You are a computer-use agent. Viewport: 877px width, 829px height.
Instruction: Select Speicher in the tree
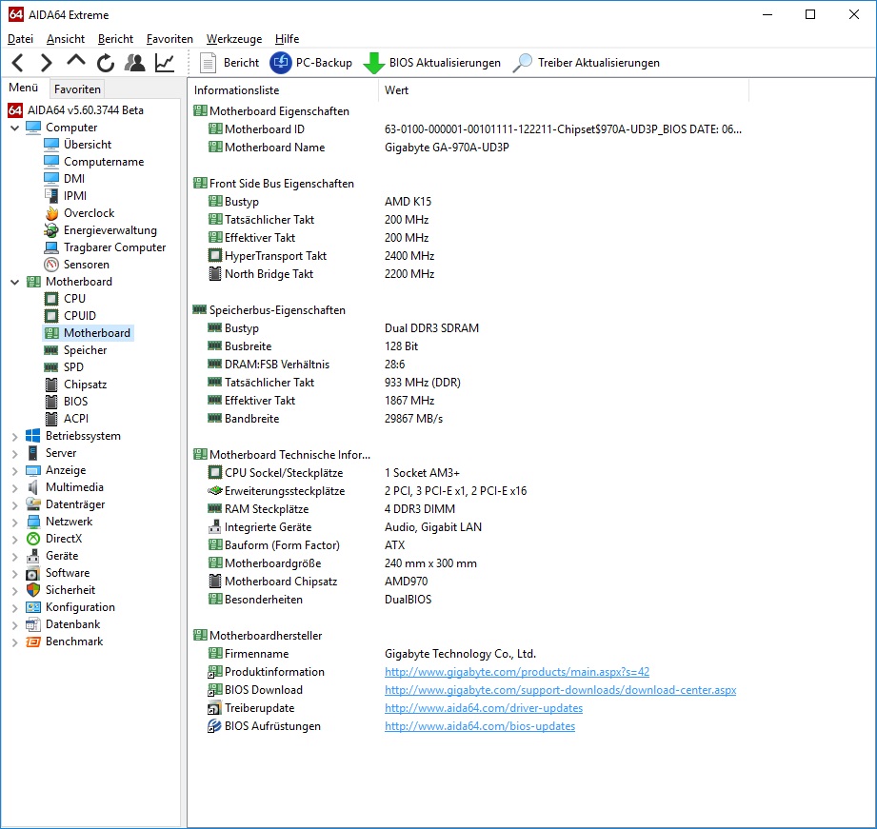[85, 350]
